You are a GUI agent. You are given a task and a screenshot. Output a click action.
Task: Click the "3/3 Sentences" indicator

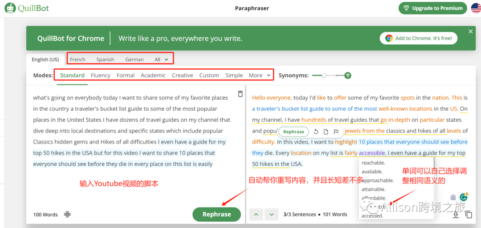(299, 214)
